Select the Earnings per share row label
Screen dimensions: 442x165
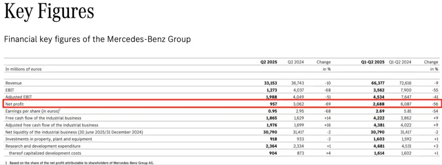pos(32,111)
